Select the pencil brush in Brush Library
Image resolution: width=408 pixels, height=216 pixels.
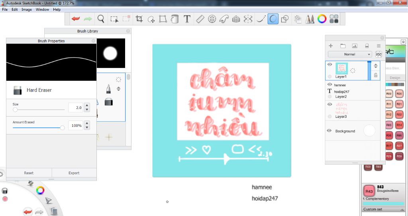coord(108,89)
